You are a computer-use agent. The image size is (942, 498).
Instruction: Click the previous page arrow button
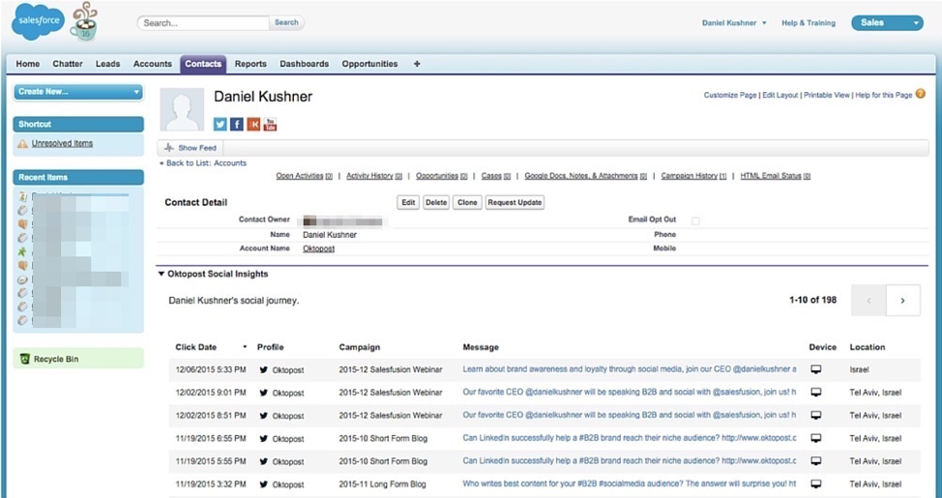tap(868, 301)
